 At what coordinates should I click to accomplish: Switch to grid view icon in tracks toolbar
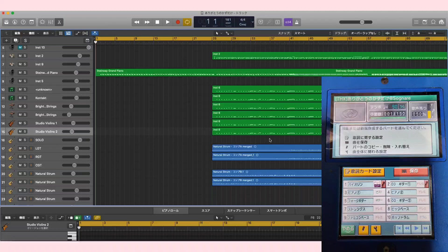click(x=61, y=33)
